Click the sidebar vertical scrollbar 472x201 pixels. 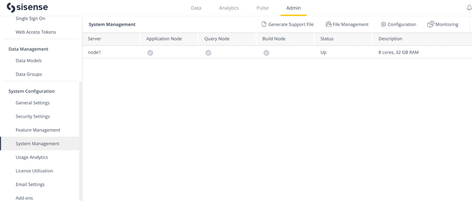[x=81, y=141]
